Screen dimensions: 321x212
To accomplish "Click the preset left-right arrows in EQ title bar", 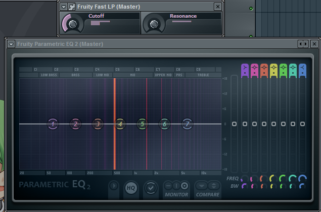I will click(303, 44).
